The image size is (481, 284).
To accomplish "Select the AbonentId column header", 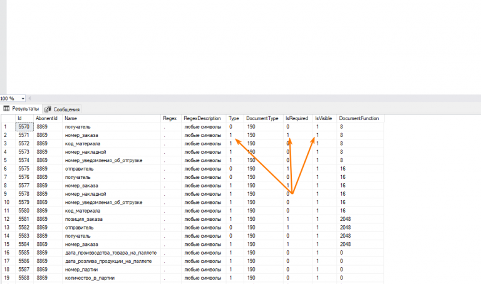I will [x=48, y=118].
